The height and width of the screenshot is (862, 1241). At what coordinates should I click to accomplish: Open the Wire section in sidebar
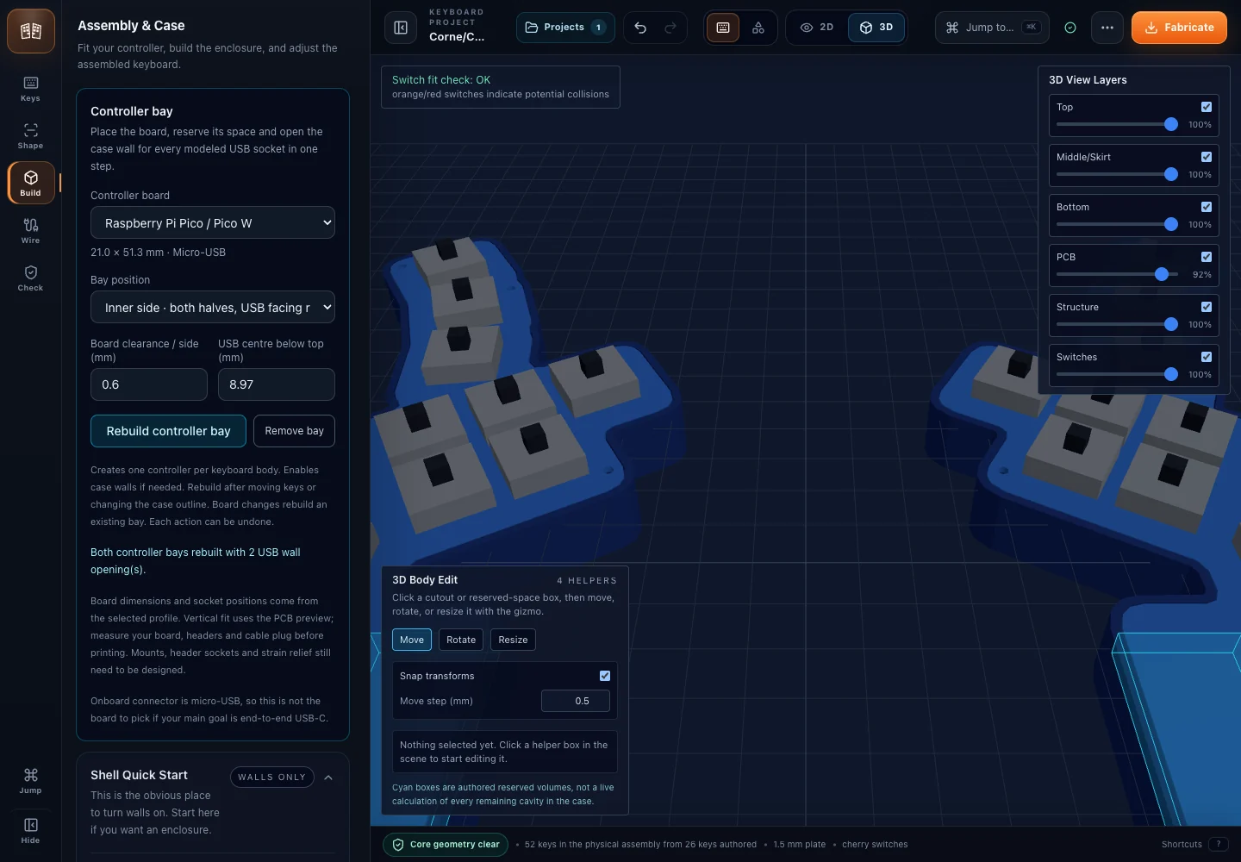tap(30, 230)
